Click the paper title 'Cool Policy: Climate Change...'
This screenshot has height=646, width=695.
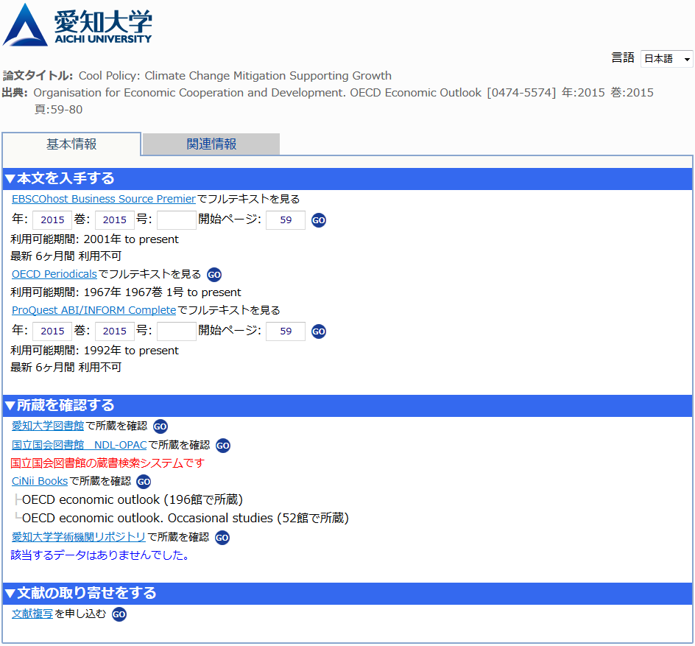click(x=235, y=76)
